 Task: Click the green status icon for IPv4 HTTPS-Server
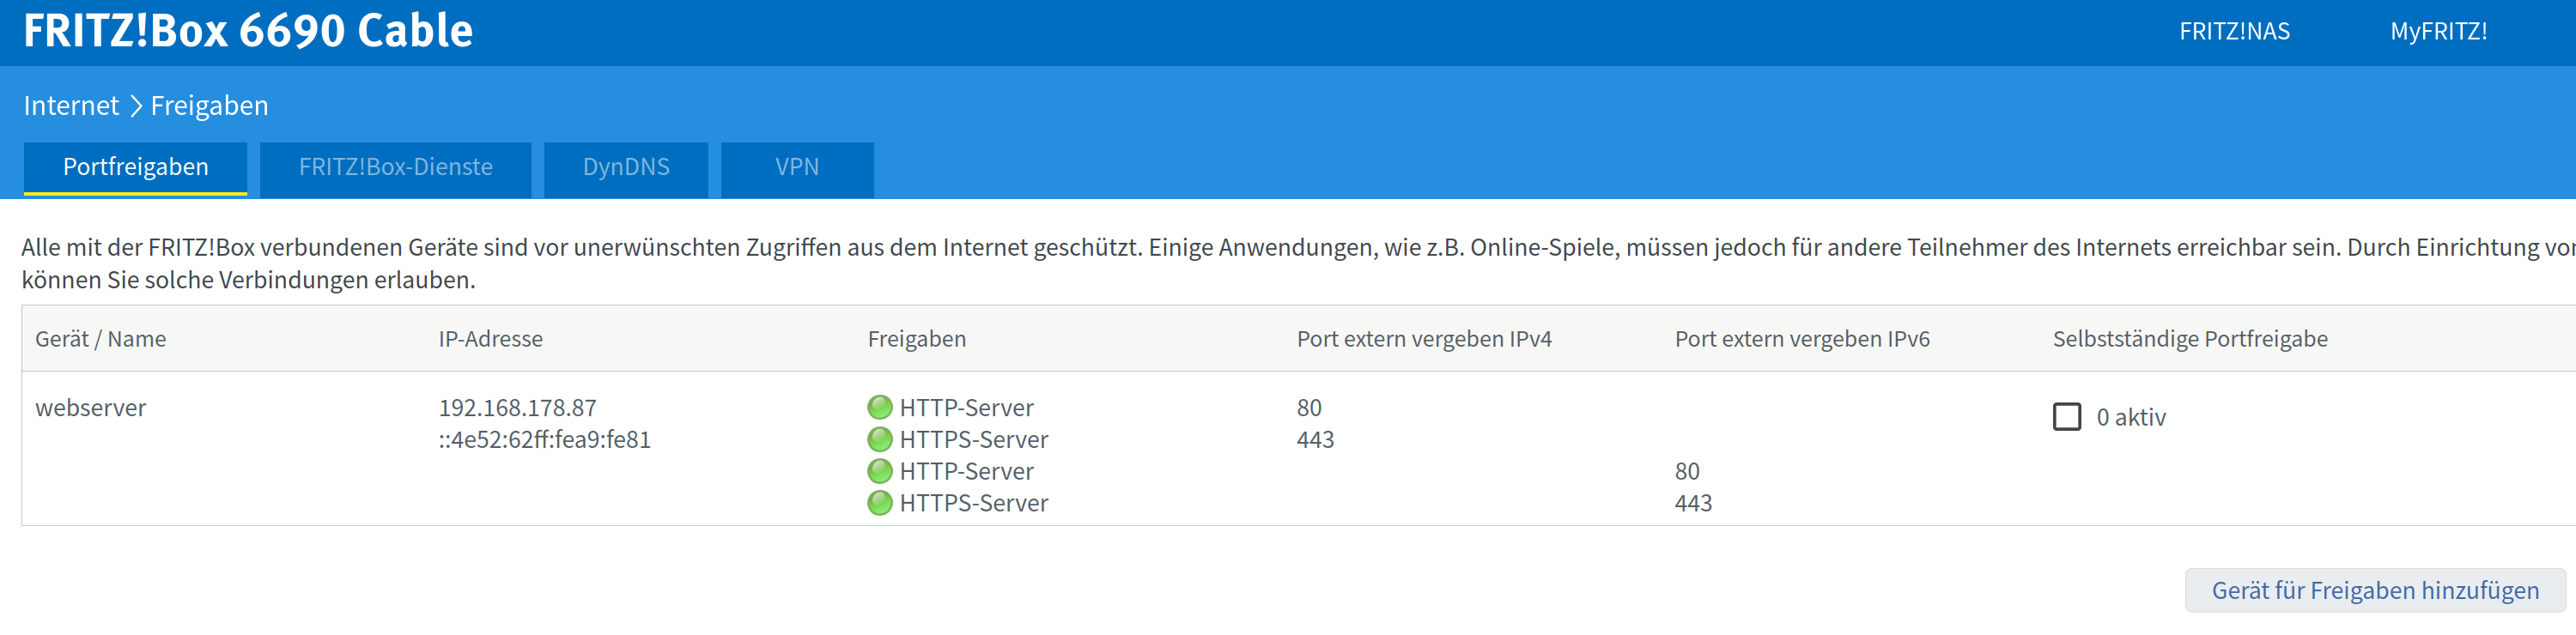coord(879,439)
